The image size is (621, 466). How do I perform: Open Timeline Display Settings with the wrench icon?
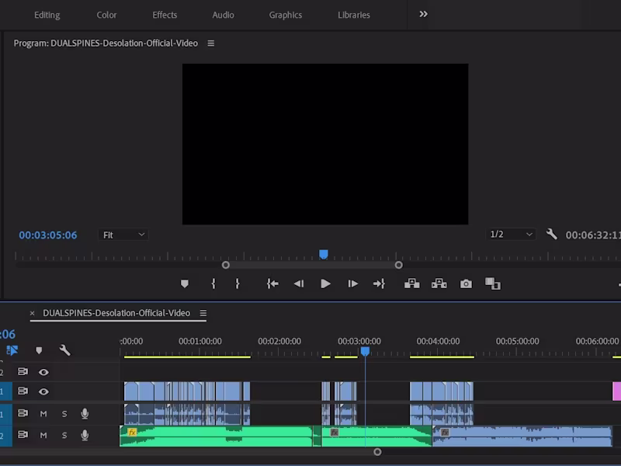click(67, 350)
